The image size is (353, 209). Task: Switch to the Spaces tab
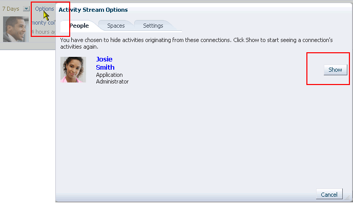click(116, 26)
